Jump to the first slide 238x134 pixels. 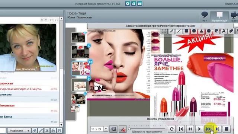[x=181, y=129]
